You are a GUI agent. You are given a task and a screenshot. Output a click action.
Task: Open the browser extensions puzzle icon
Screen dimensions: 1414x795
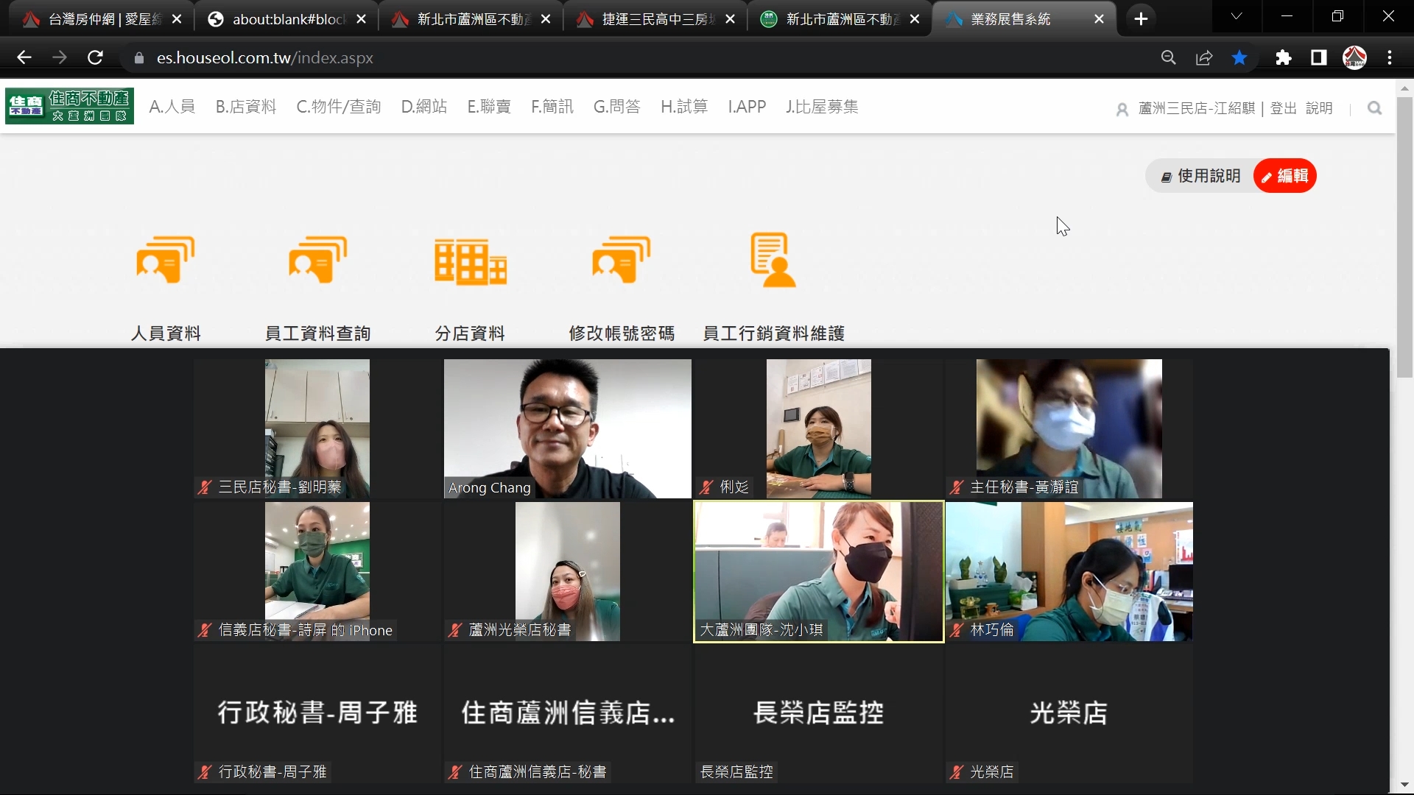pyautogui.click(x=1284, y=57)
